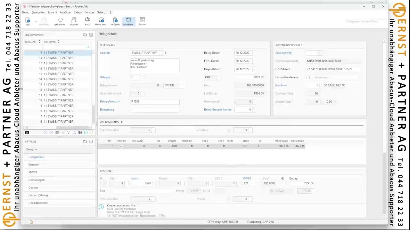
Task: Click the info icon in Belegauswahl footer
Action: (x=86, y=133)
